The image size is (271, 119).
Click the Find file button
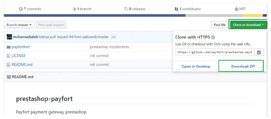(220, 25)
